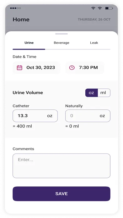Tap the sheet drag handle bar

pyautogui.click(x=61, y=34)
